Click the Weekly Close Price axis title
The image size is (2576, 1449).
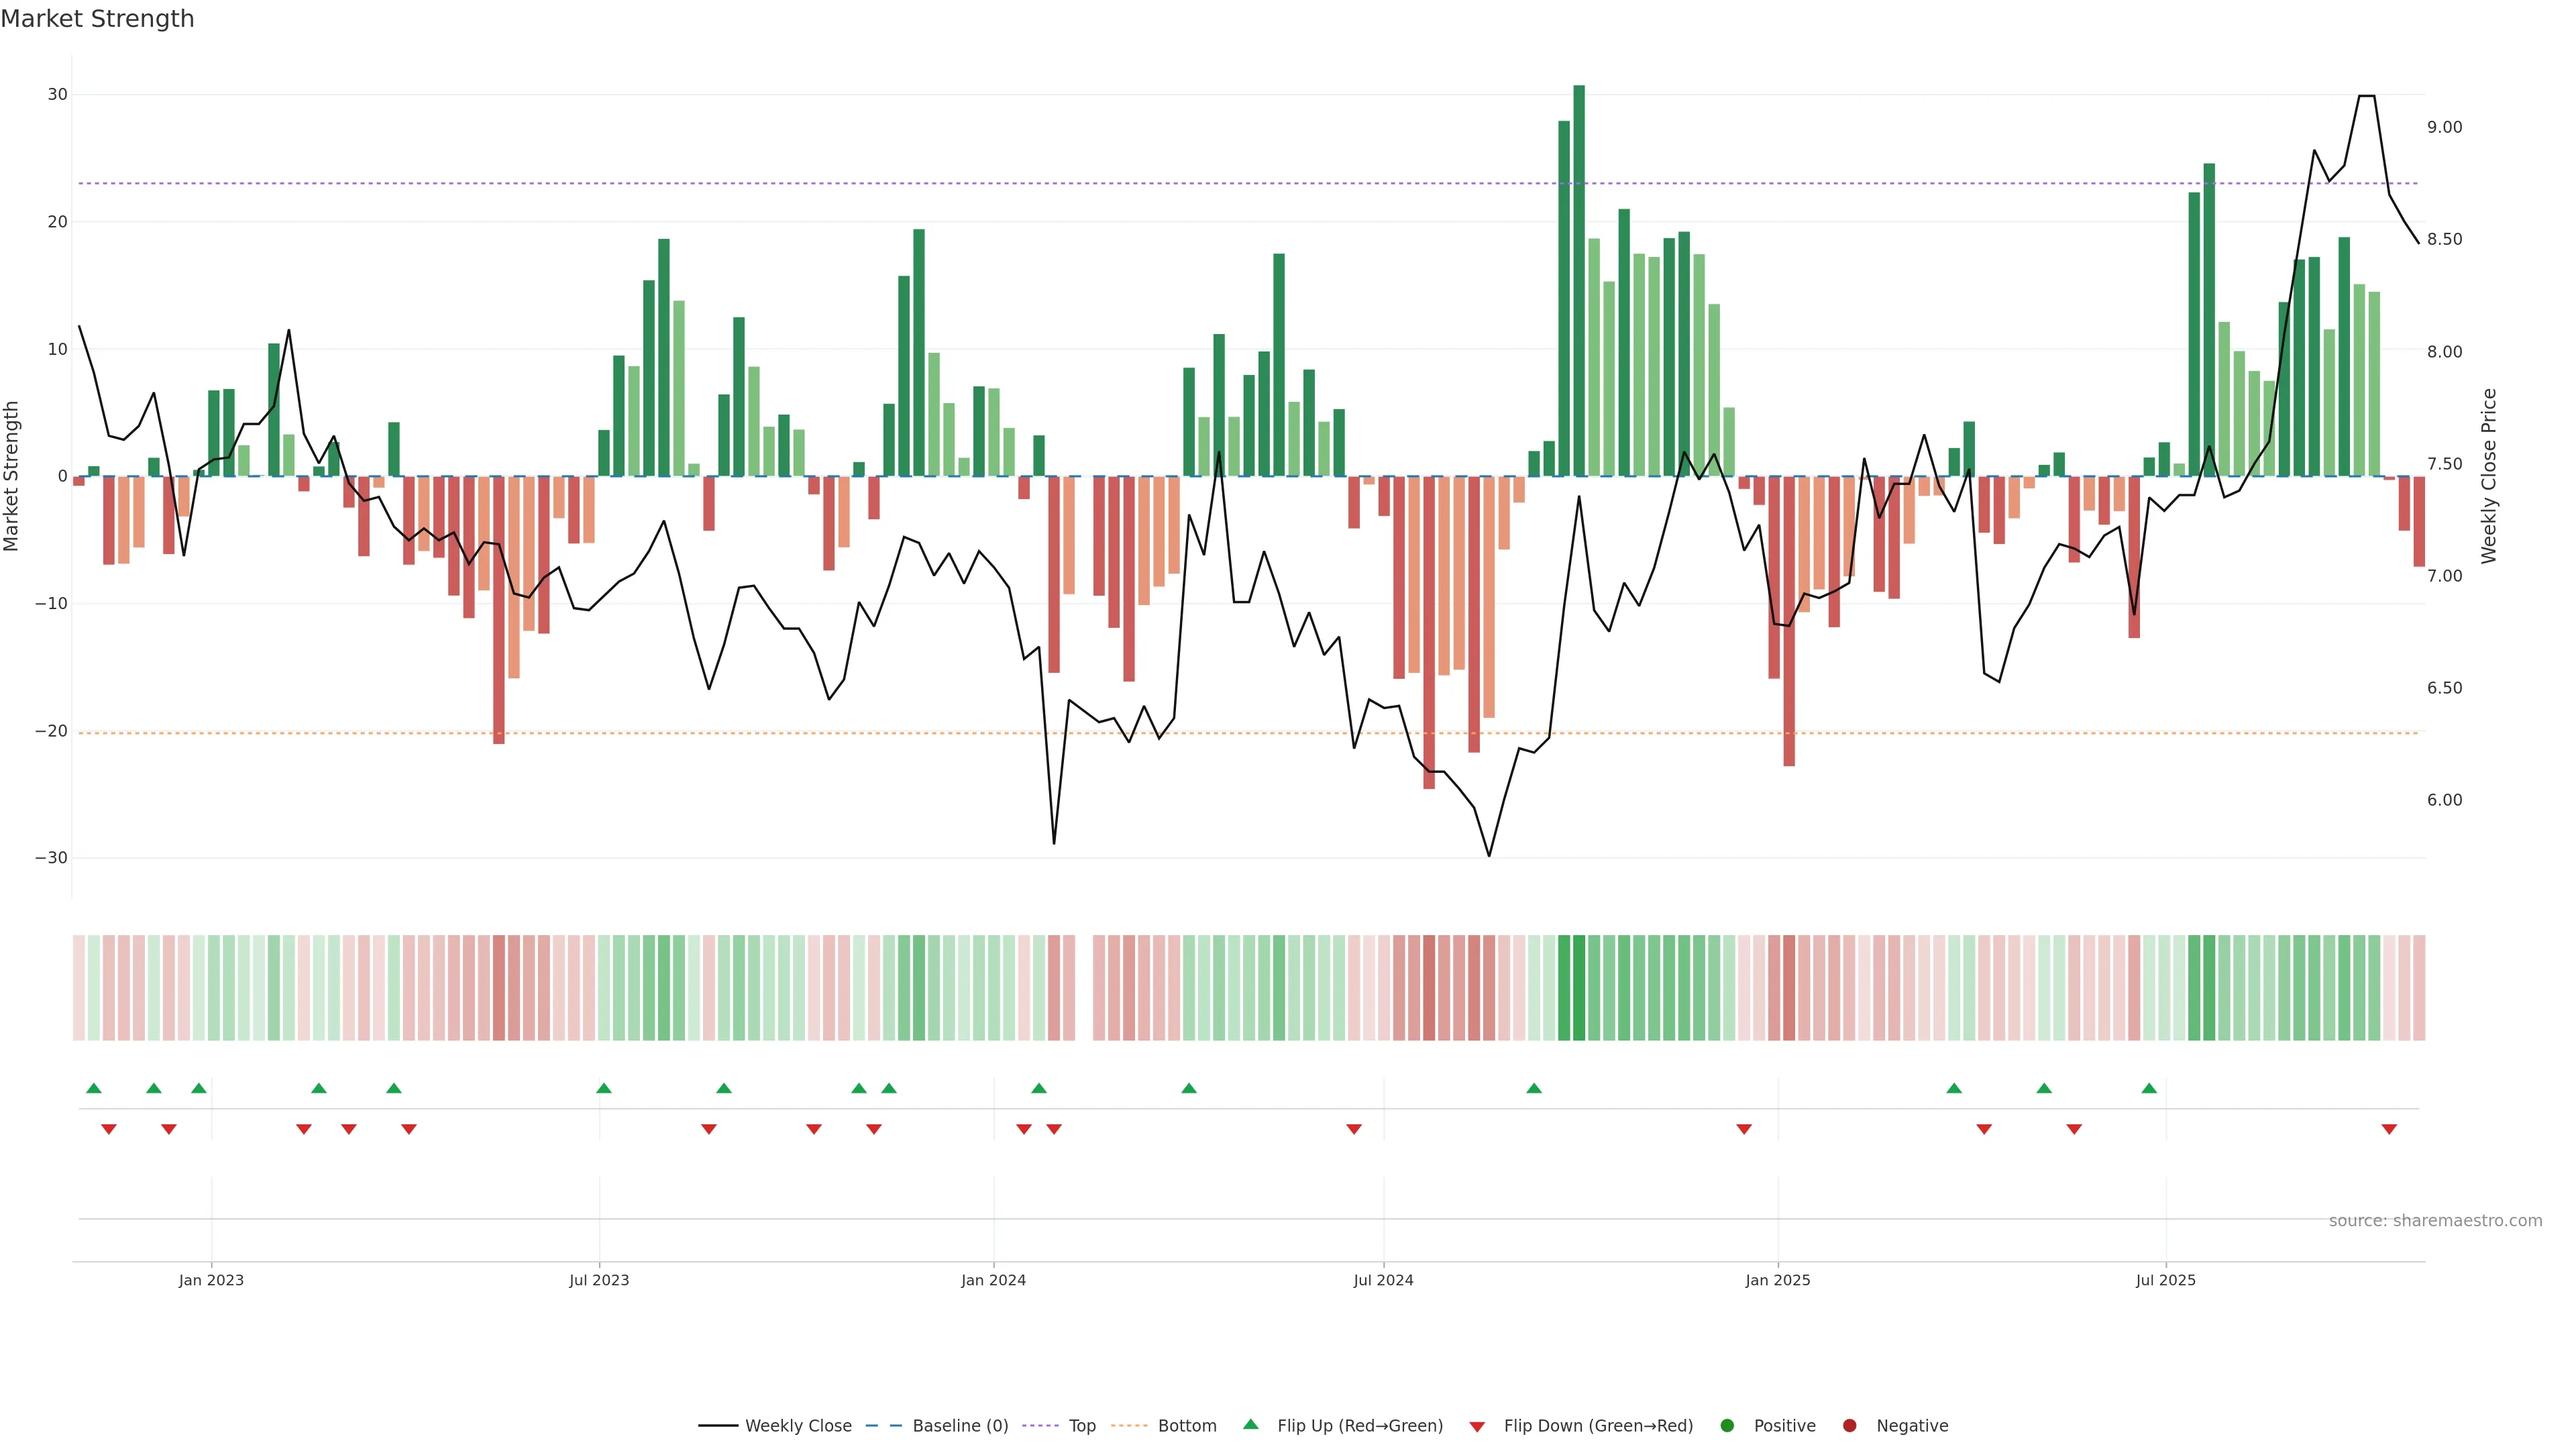pyautogui.click(x=2489, y=476)
